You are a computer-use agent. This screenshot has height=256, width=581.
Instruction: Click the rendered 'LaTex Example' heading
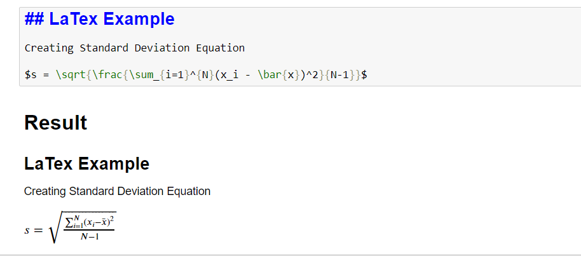[x=86, y=164]
